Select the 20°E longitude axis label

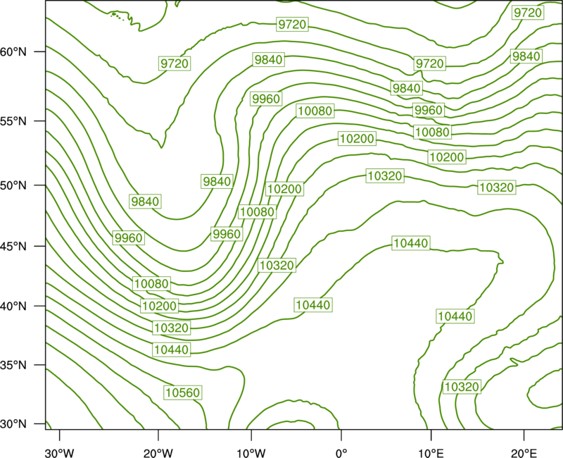(524, 453)
